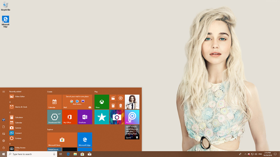Open the teal star tile

[x=102, y=117]
